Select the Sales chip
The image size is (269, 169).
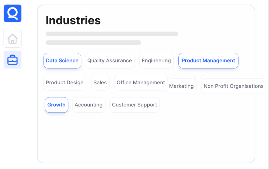point(100,83)
